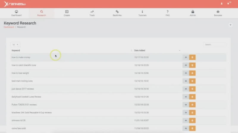This screenshot has height=133, width=238.
Task: Select 'how to lose weight' text
Action: [x=20, y=73]
